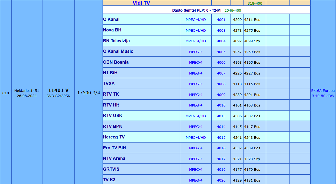The width and height of the screenshot is (336, 184).
Task: Click audio PID 4099 Srp entry
Action: coord(252,41)
